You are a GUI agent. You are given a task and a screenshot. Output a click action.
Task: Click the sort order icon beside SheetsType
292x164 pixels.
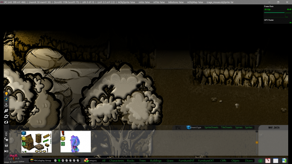click(x=178, y=128)
